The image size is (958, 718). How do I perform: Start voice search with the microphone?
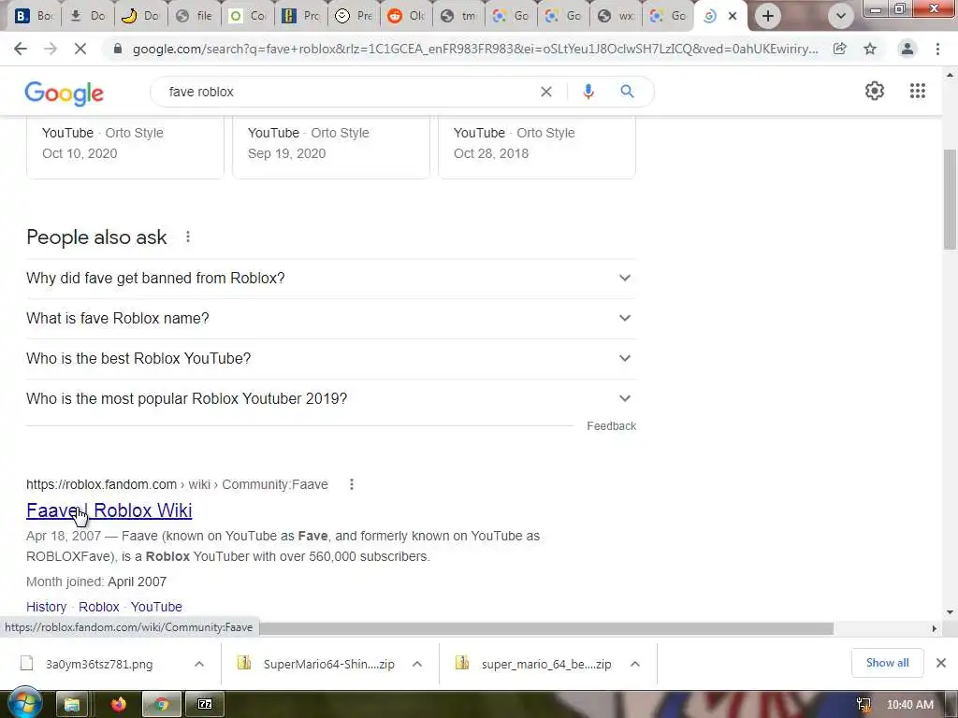click(x=588, y=92)
